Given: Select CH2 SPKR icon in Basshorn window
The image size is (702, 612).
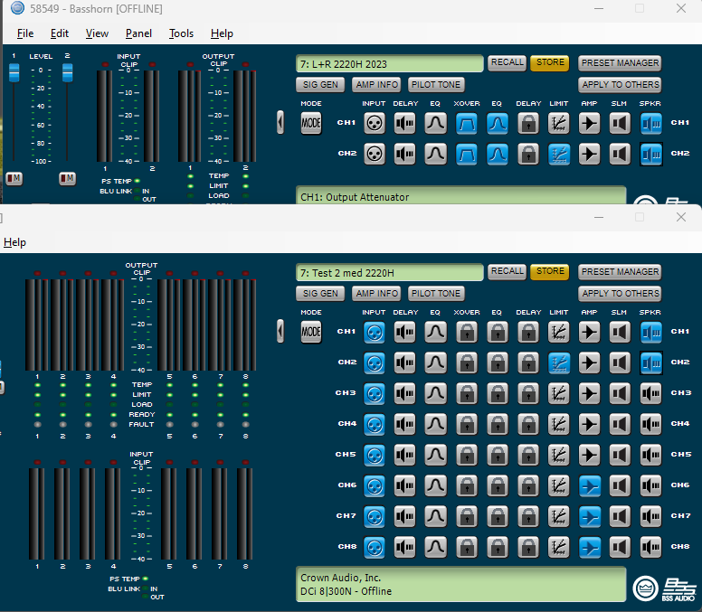Looking at the screenshot, I should pos(650,155).
